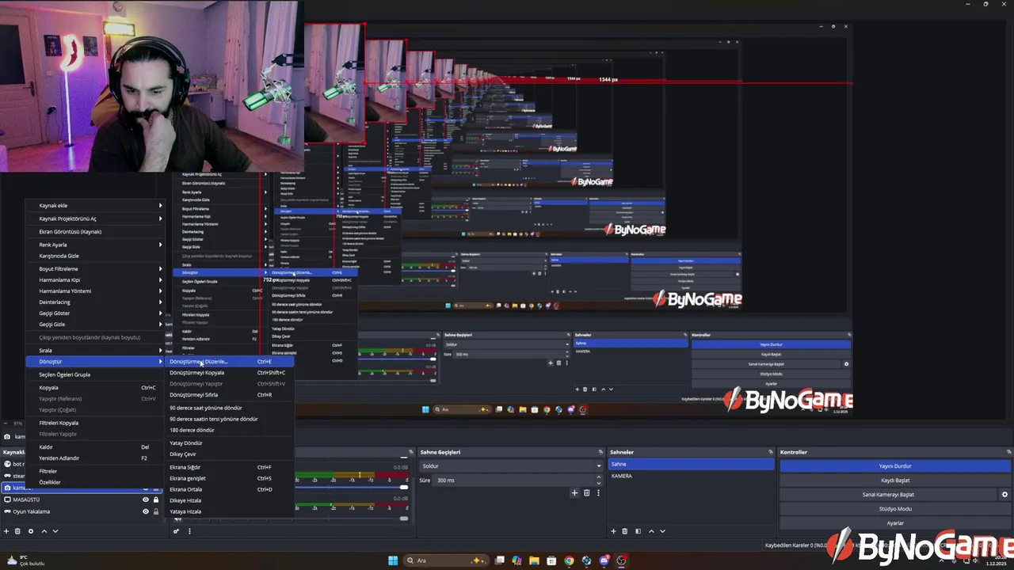
Task: Expand the Renk Ayarla submenu
Action: pyautogui.click(x=99, y=245)
